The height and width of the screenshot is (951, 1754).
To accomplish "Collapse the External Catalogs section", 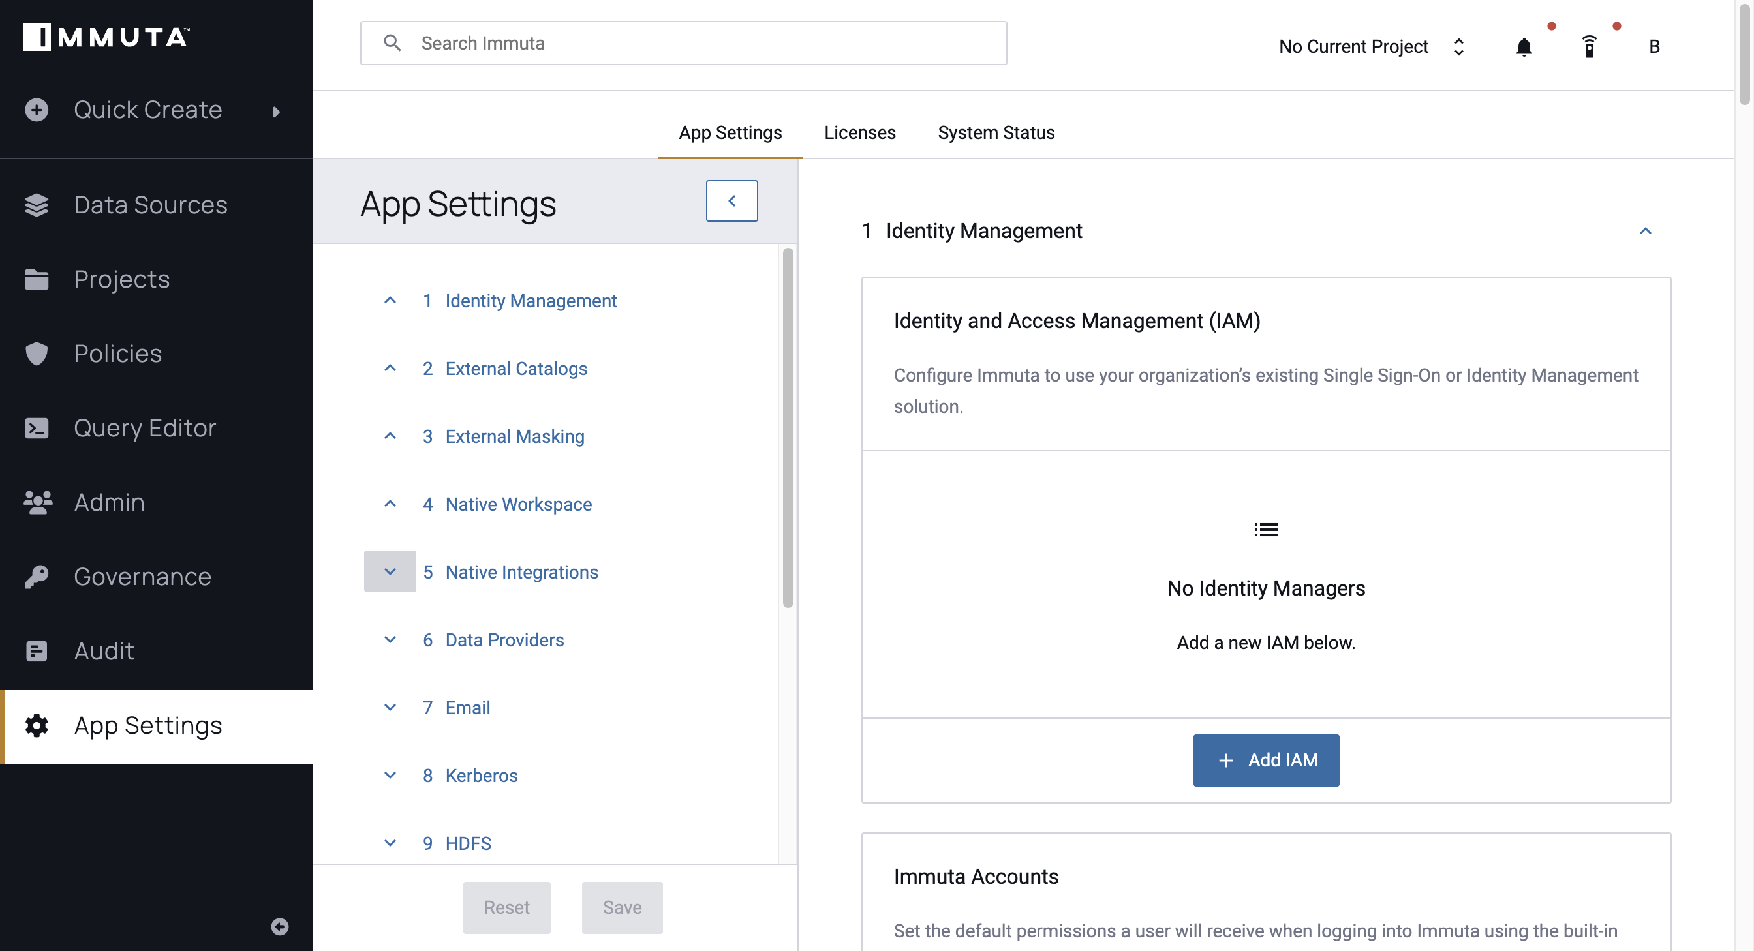I will pyautogui.click(x=390, y=368).
